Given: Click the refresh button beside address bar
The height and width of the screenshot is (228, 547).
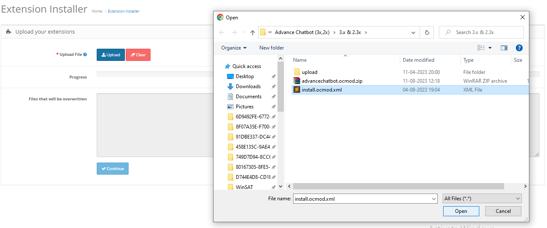Looking at the screenshot, I should [427, 32].
